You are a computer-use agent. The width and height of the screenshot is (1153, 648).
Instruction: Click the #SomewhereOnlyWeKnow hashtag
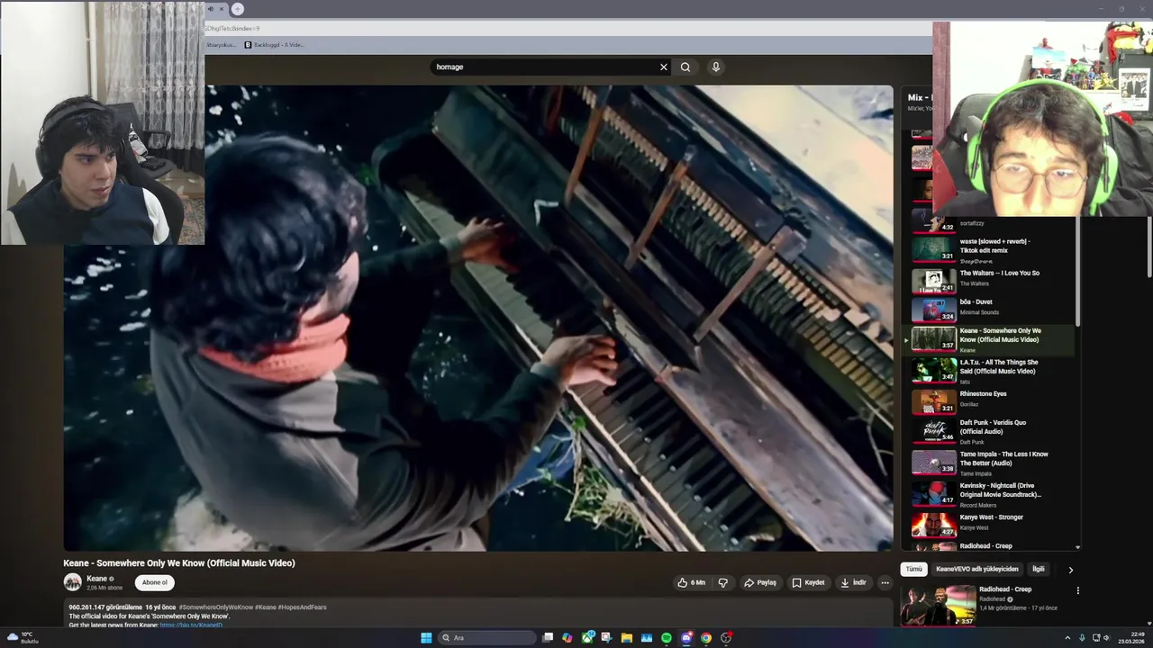(216, 607)
